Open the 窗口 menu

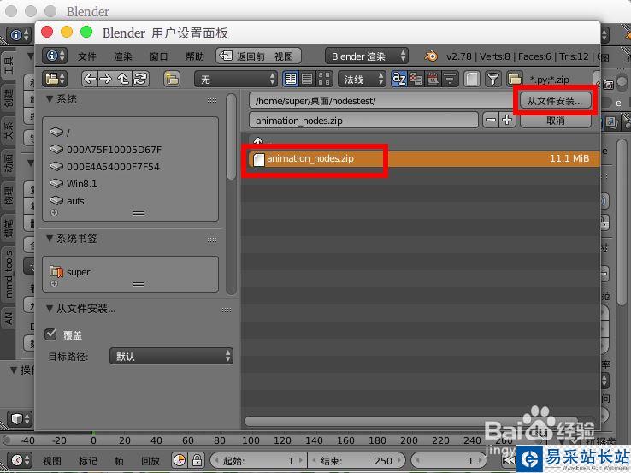tap(158, 56)
